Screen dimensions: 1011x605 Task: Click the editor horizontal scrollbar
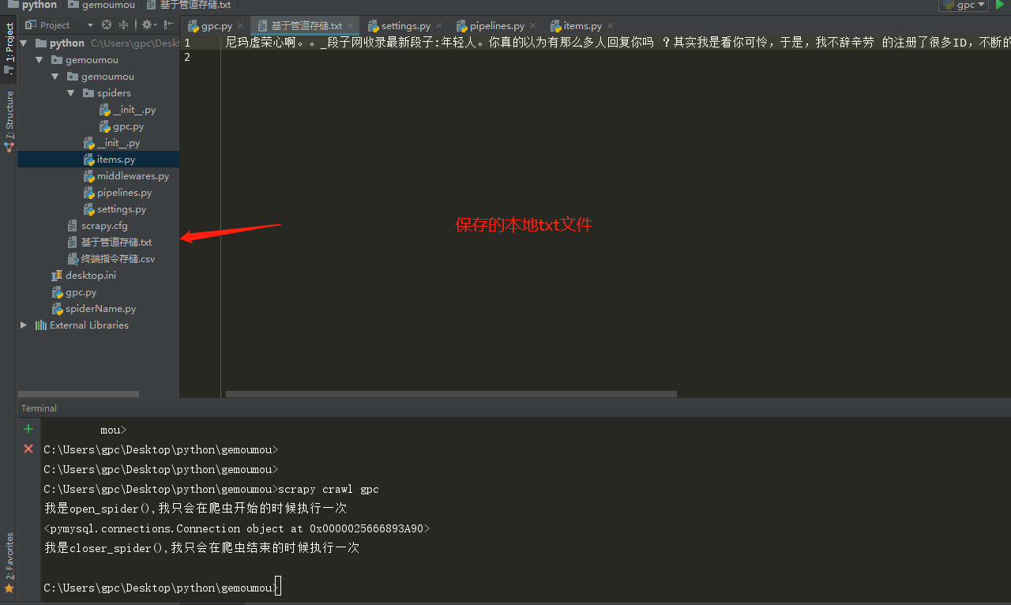[451, 393]
